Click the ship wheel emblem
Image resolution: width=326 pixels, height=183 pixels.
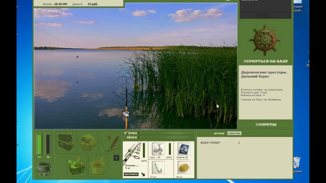[x=265, y=40]
